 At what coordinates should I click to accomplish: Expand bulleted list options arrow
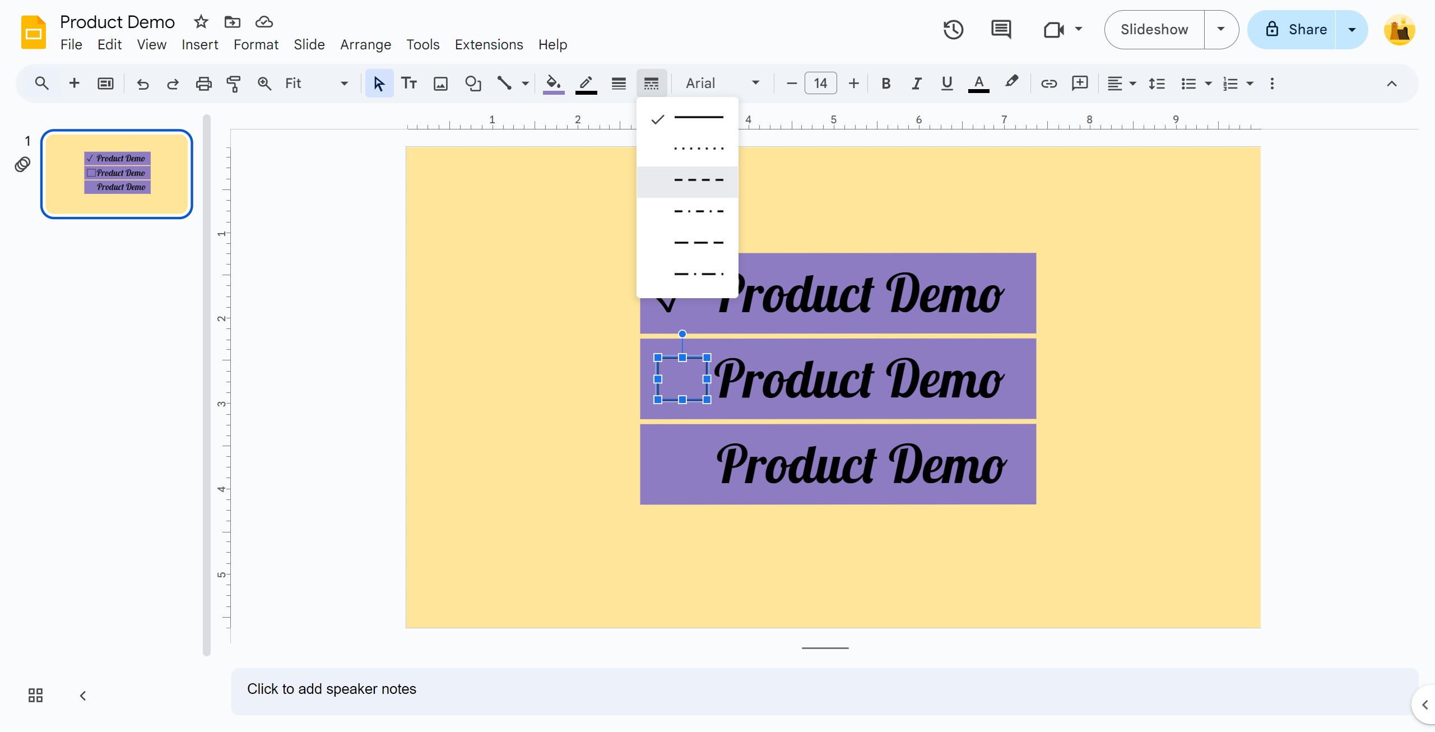[1208, 84]
